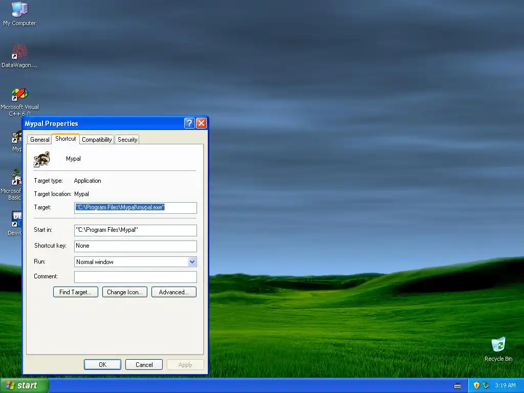Click the empty Comment field
Image resolution: width=524 pixels, height=393 pixels.
[135, 277]
